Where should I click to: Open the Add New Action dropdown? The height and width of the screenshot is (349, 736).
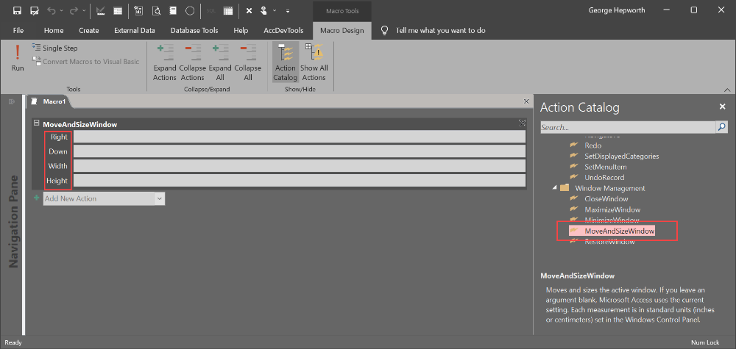[x=160, y=198]
